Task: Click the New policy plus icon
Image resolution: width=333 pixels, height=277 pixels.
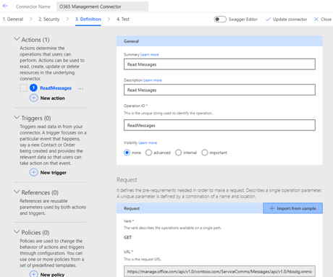Action: point(33,274)
